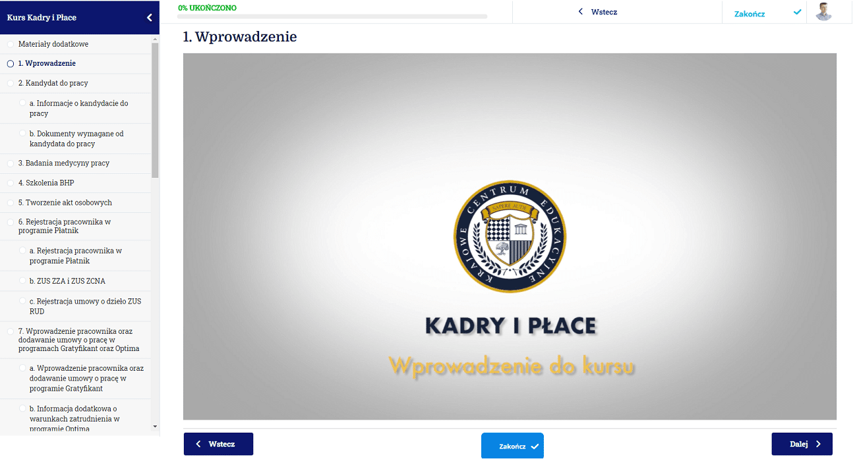Open sub-lesson b. ZUS ZZA i ZUS ZCNA
The width and height of the screenshot is (857, 465).
pyautogui.click(x=67, y=281)
